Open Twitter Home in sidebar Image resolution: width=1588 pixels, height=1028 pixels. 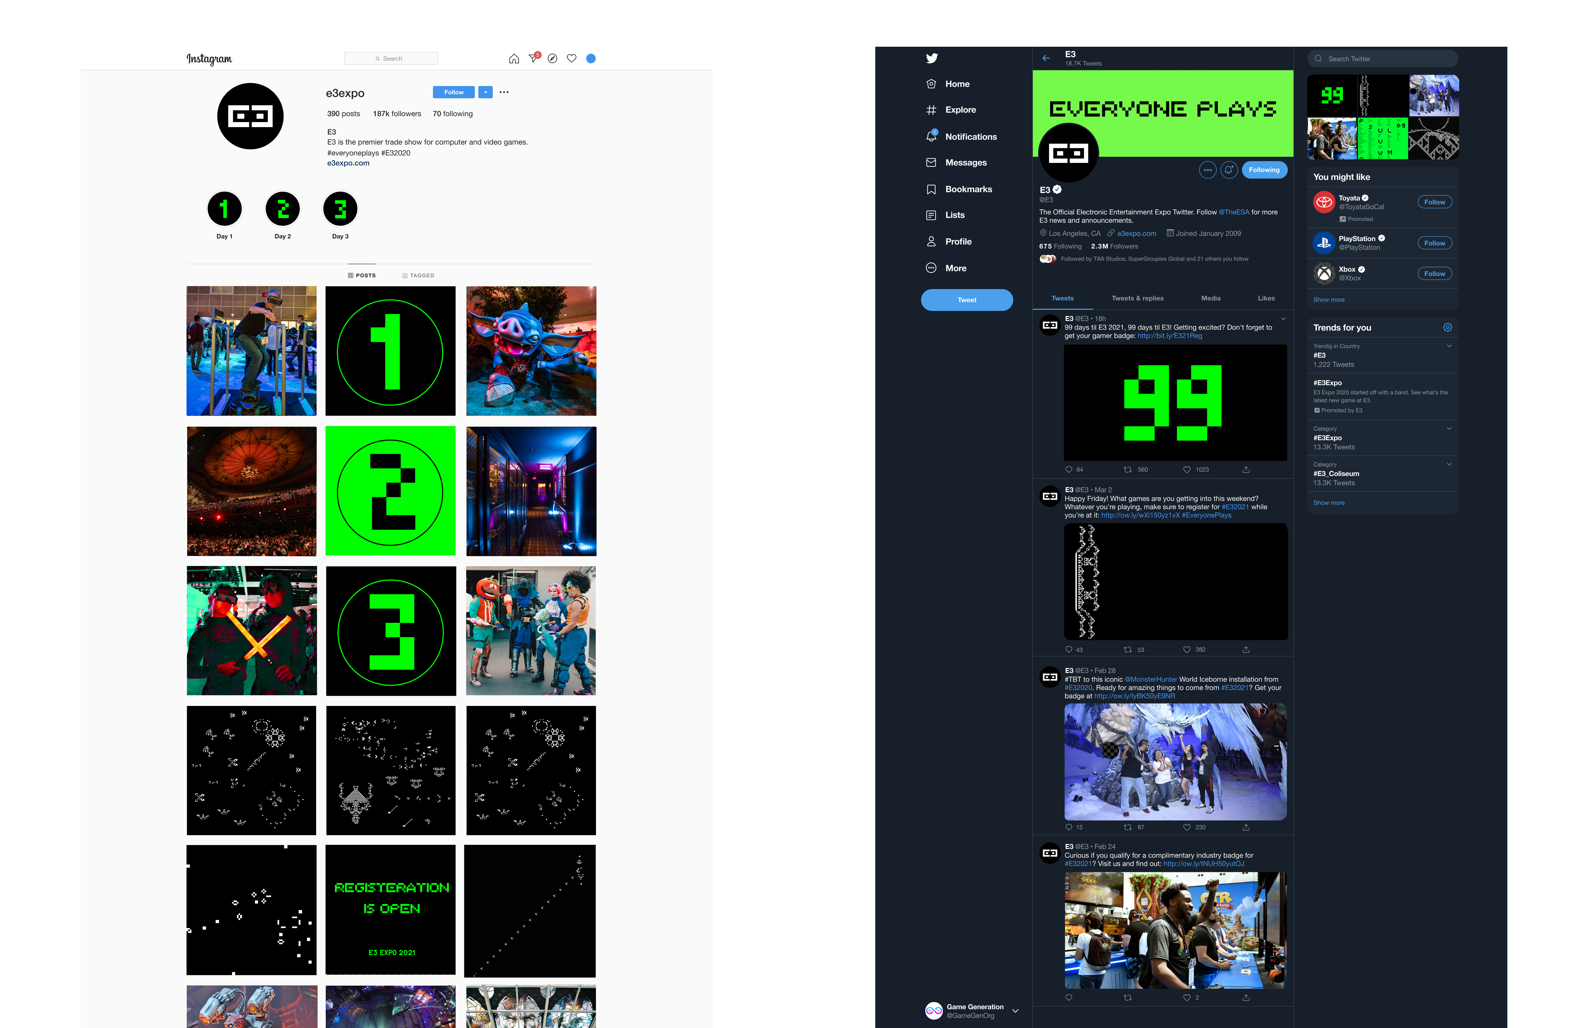(x=948, y=84)
